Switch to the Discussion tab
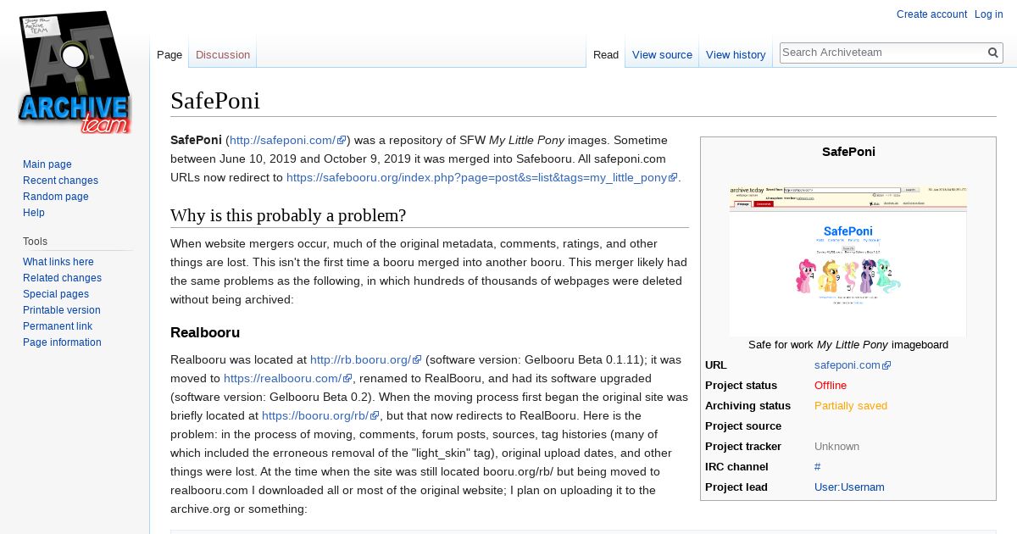Viewport: 1017px width, 534px height. pyautogui.click(x=223, y=54)
